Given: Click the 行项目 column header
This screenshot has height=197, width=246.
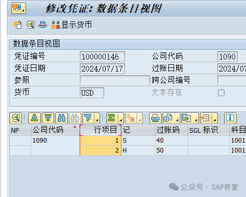Looking at the screenshot, I should tap(101, 130).
